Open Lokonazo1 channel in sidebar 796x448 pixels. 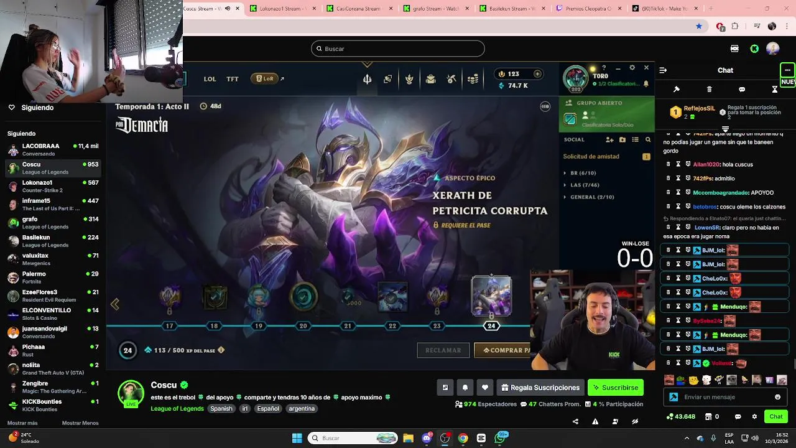[x=53, y=186]
